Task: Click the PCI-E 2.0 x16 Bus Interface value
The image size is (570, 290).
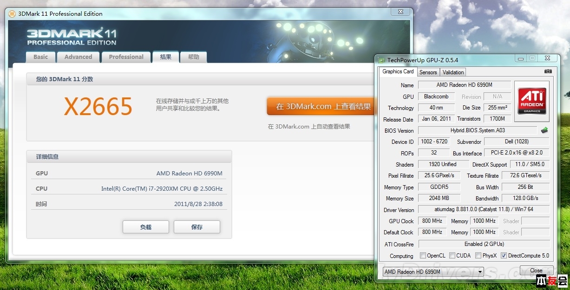Action: pyautogui.click(x=517, y=153)
